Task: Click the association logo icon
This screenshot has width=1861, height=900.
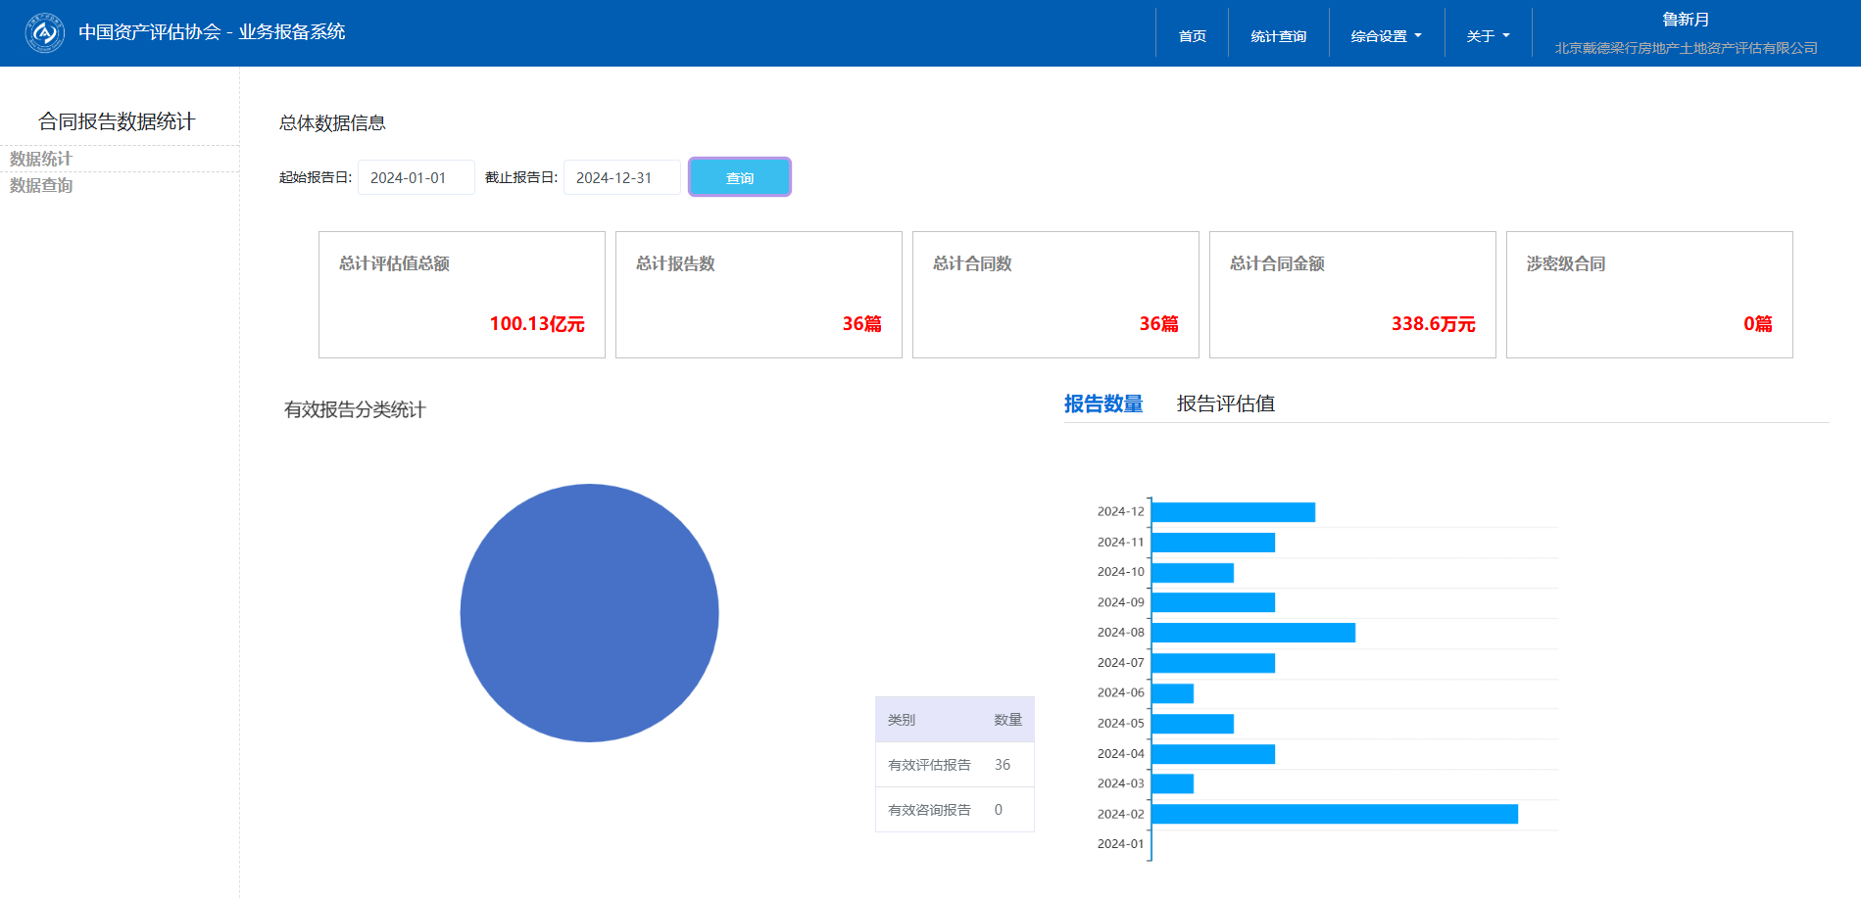Action: (44, 33)
